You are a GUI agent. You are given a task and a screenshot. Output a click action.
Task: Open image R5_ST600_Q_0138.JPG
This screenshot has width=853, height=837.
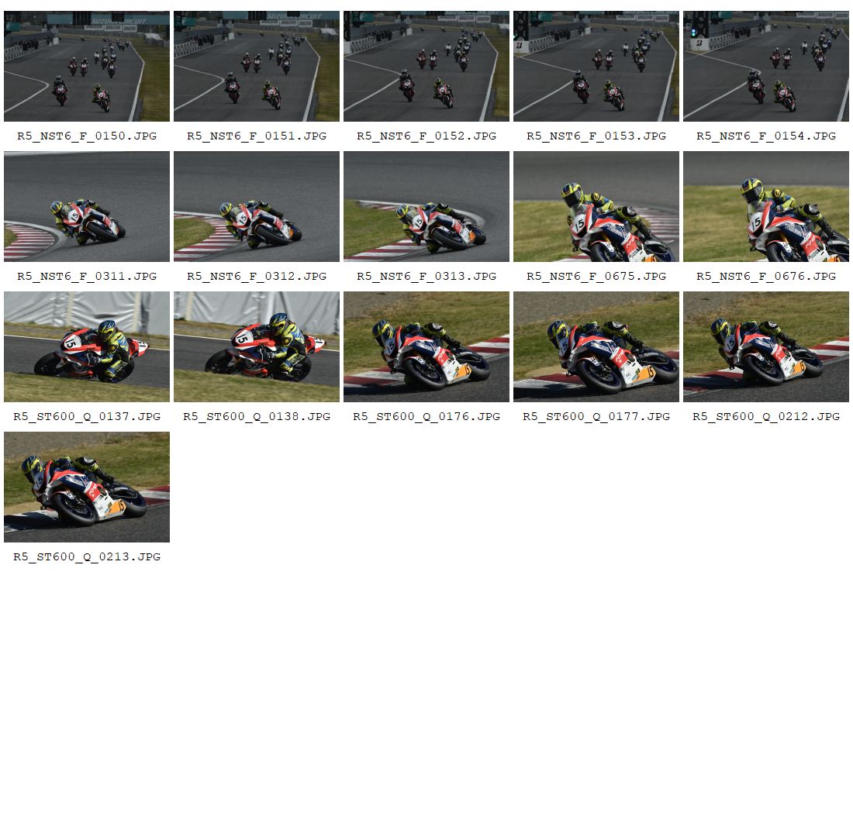click(x=256, y=346)
